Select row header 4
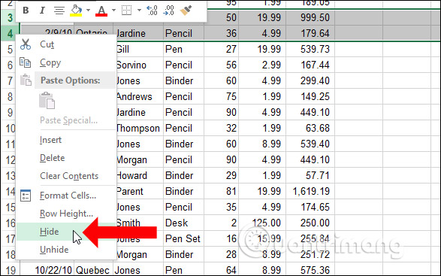Screen dimensions: 441x276 [x=10, y=33]
